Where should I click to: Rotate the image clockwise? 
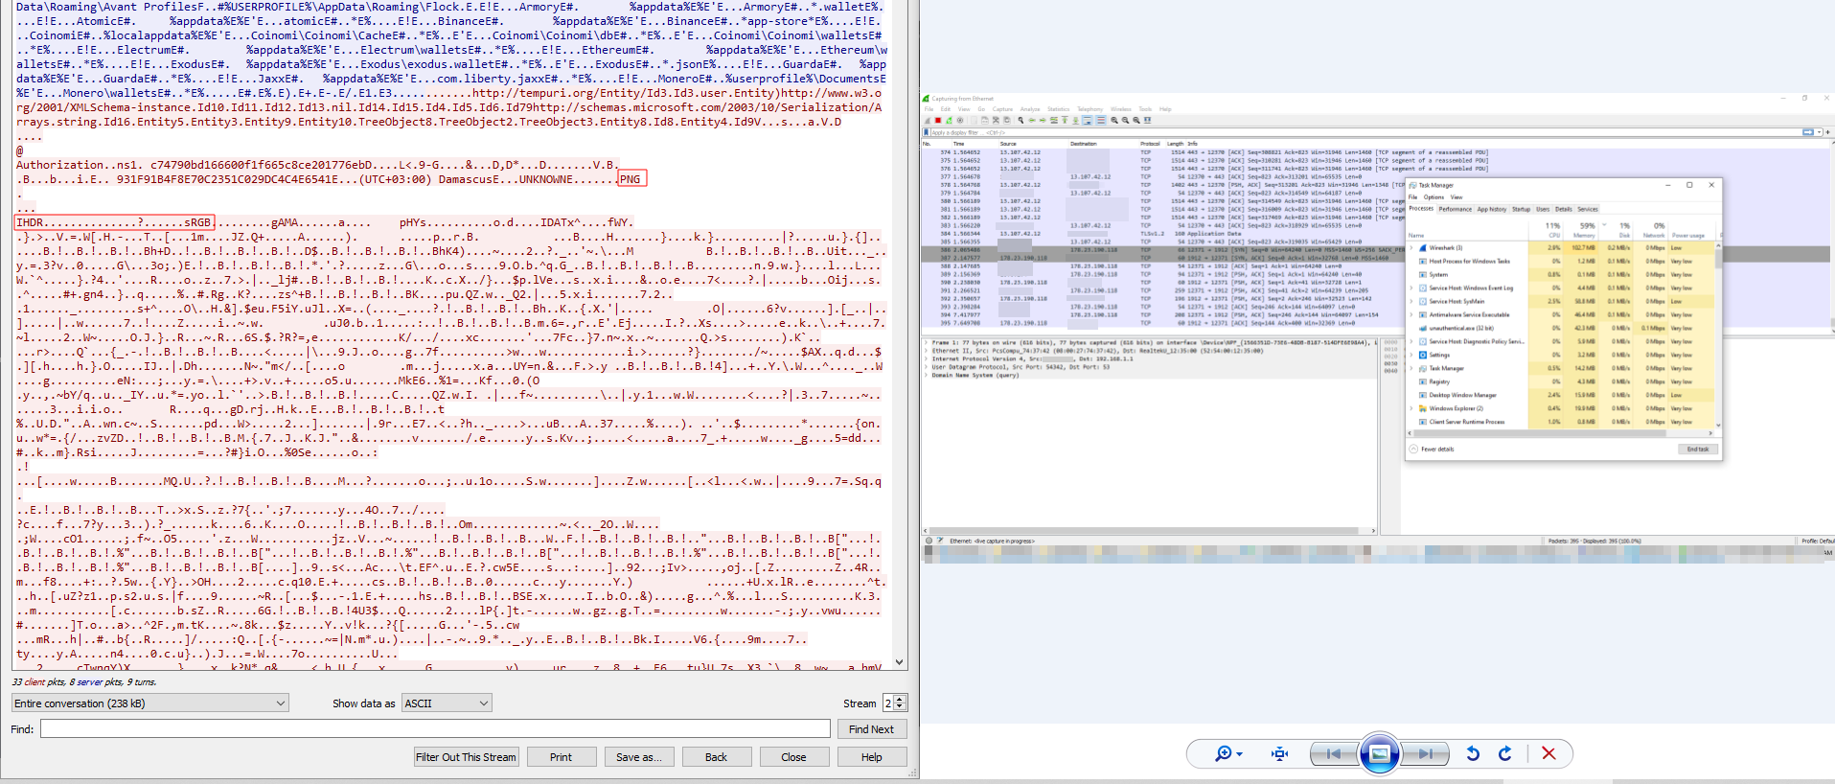point(1505,754)
